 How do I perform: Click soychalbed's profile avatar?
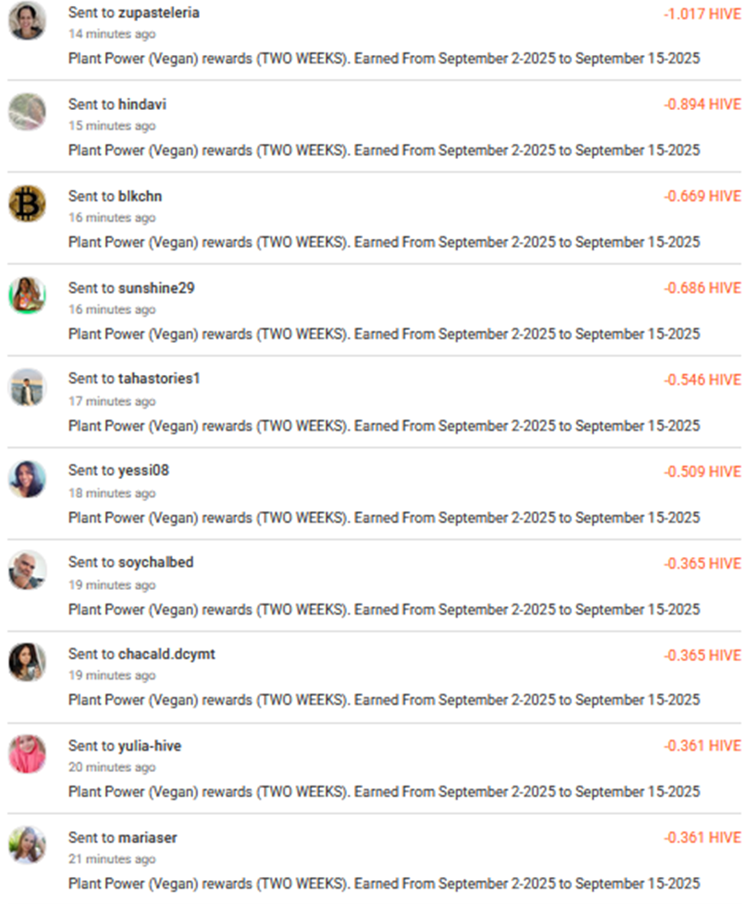[27, 570]
